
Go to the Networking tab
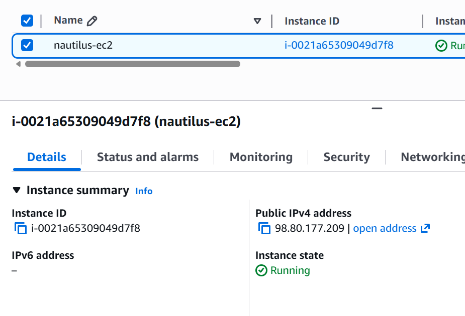pos(432,157)
